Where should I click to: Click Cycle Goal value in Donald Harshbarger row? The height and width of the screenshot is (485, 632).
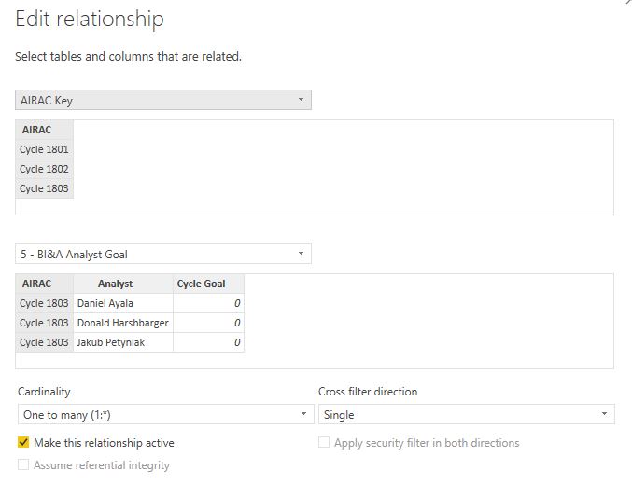209,323
